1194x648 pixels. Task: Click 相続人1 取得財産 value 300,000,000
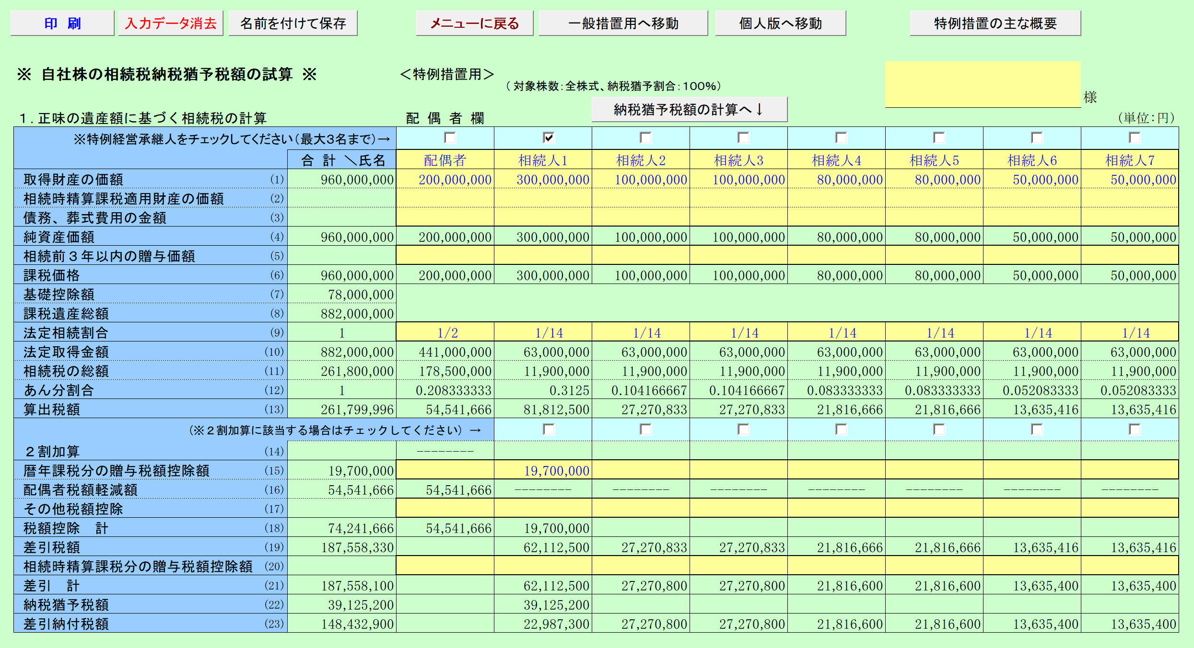(543, 179)
